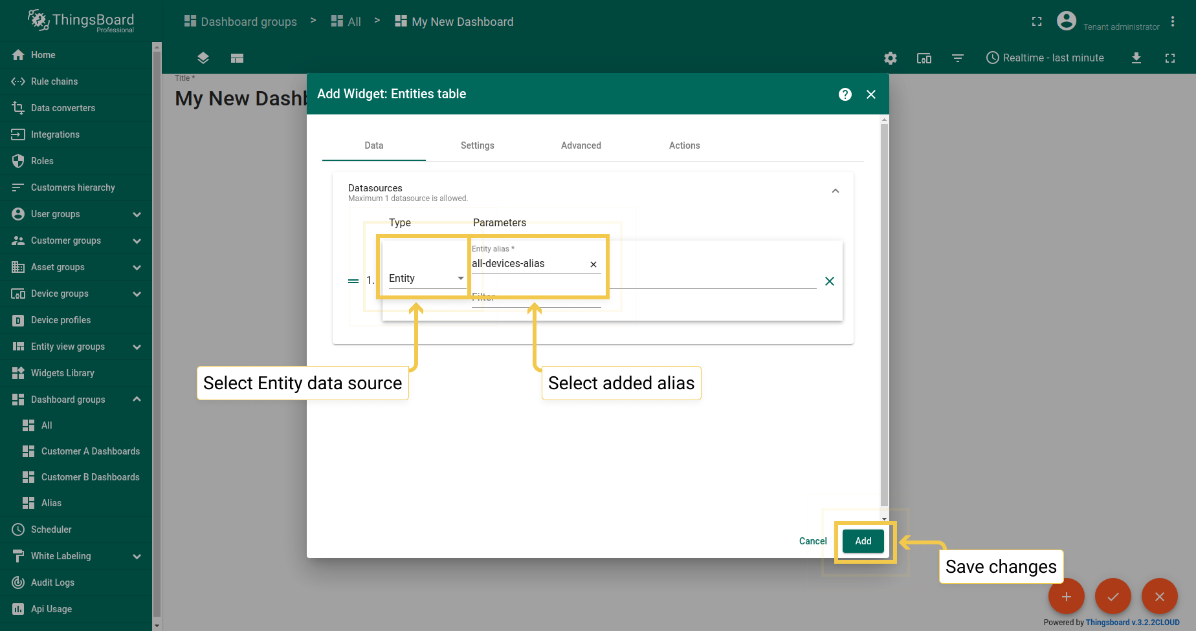Open Api Usage page

(x=76, y=609)
